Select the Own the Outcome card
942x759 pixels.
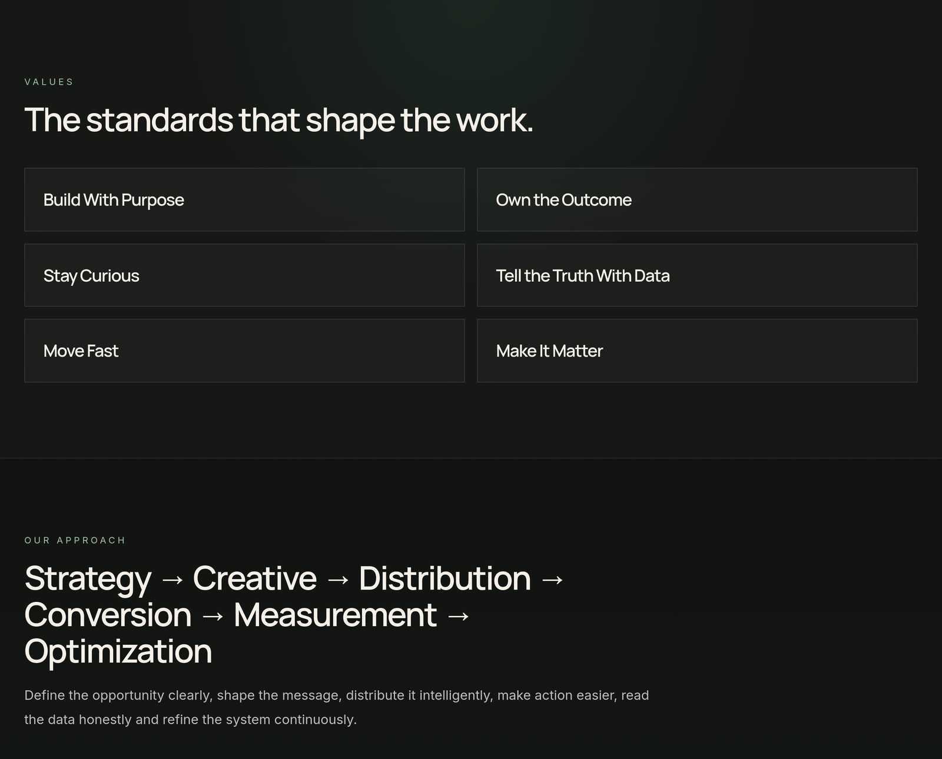click(x=697, y=199)
